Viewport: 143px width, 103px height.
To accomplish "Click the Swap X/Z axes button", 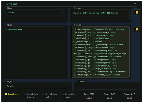I will [x=130, y=96].
